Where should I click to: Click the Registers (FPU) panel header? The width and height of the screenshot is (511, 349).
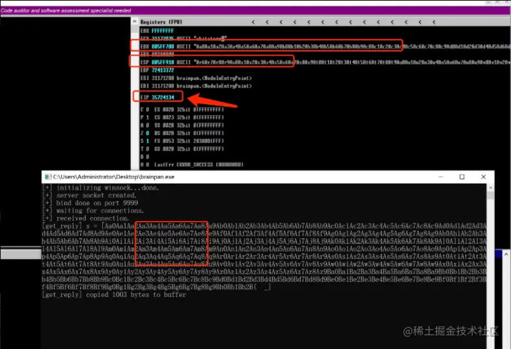point(161,22)
